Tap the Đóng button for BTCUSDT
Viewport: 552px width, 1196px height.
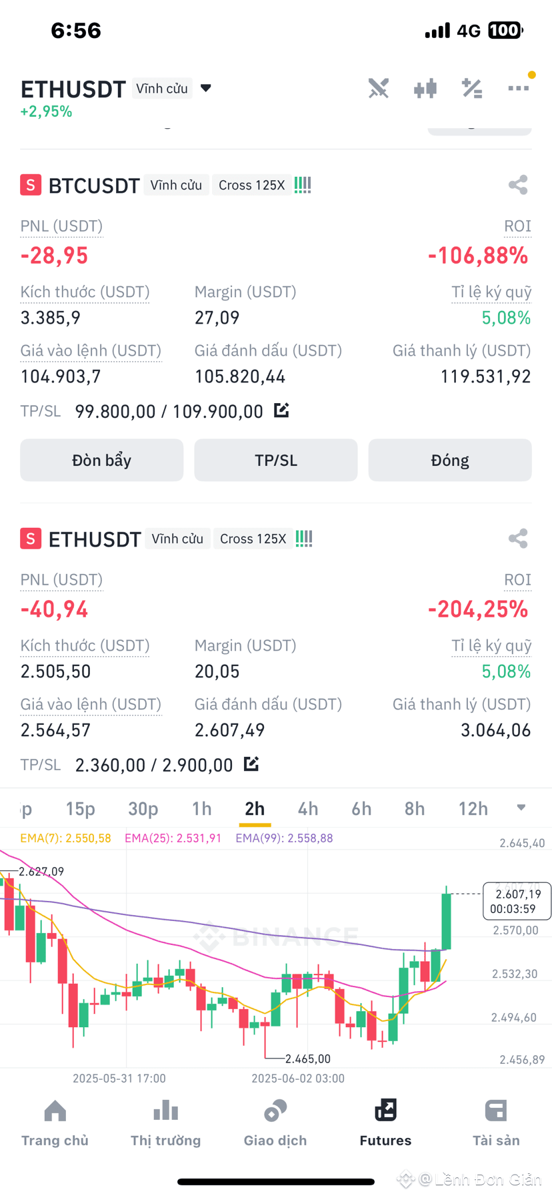click(x=450, y=460)
